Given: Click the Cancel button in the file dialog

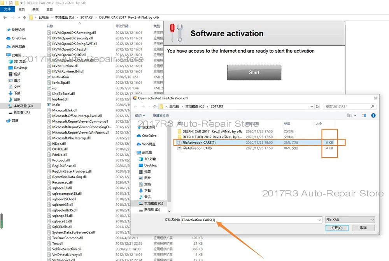Looking at the screenshot, I should click(363, 228).
